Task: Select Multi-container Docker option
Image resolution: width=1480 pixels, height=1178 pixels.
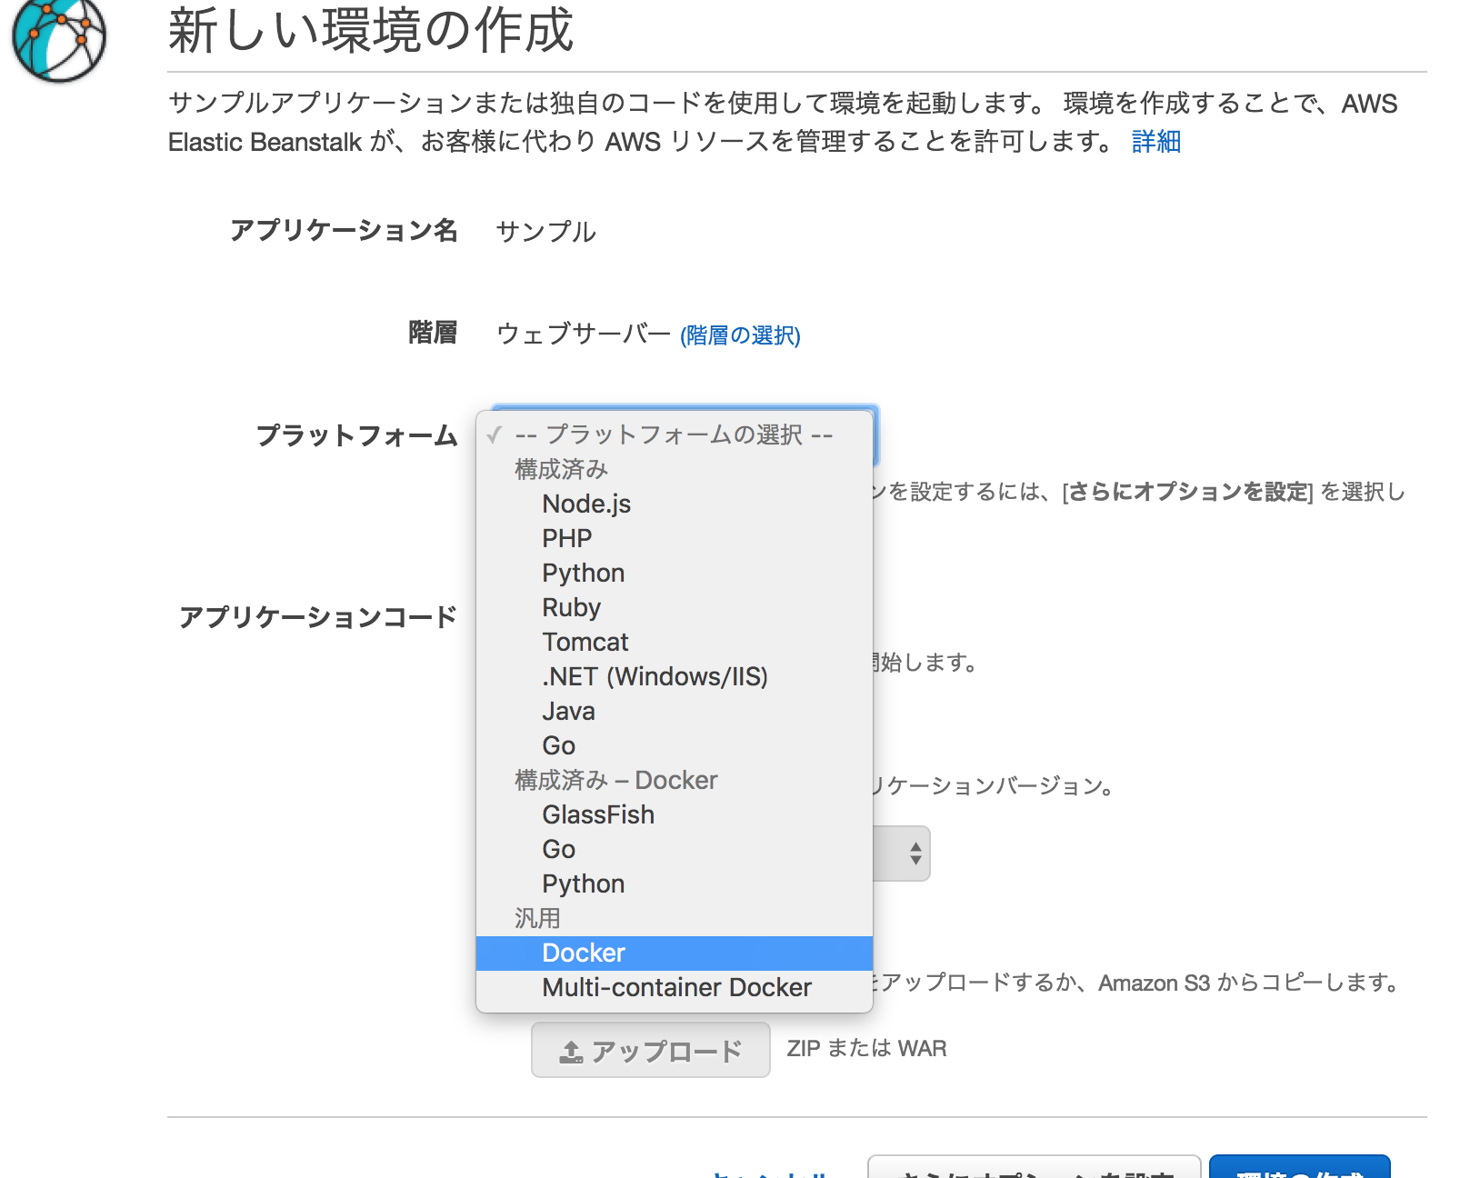Action: [x=674, y=987]
